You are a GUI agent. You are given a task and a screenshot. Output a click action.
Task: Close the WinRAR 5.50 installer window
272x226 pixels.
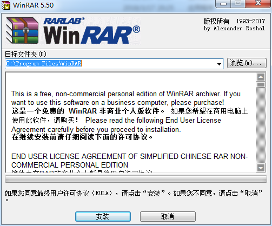pos(258,3)
